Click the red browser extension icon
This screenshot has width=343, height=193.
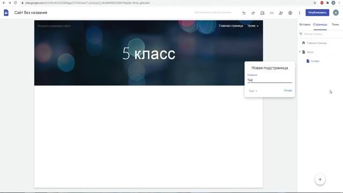(x=322, y=3)
